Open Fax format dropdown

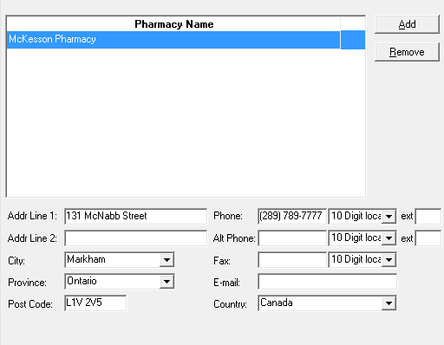(388, 260)
